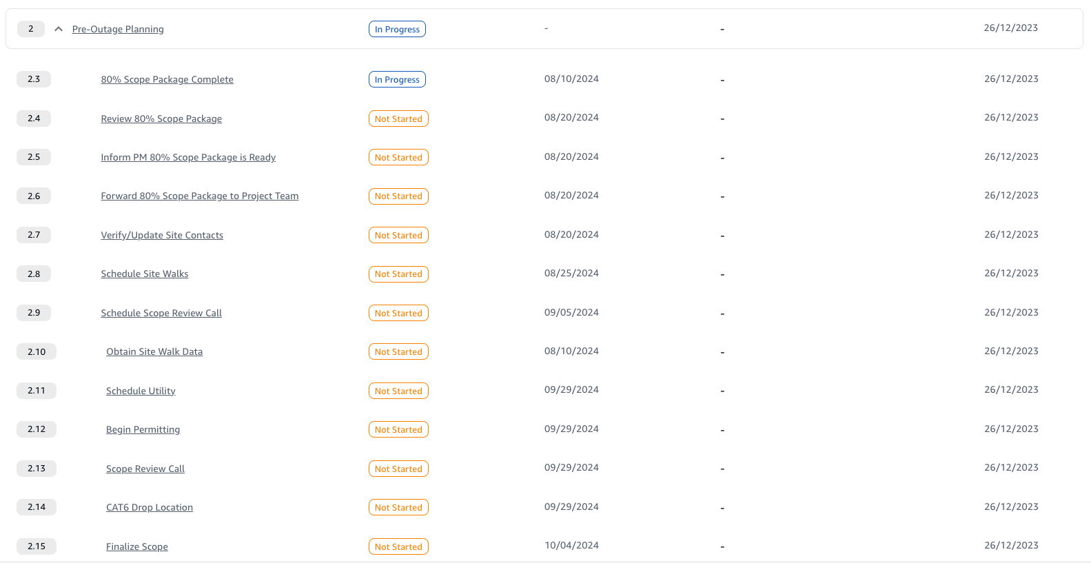Image resolution: width=1091 pixels, height=563 pixels.
Task: Click the Not Started badge for Schedule Site Walks
Action: point(398,274)
